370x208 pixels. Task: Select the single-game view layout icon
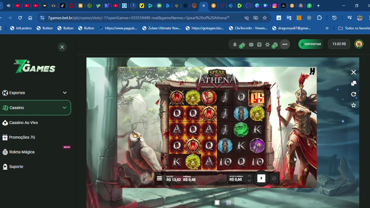tap(217, 203)
